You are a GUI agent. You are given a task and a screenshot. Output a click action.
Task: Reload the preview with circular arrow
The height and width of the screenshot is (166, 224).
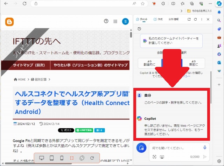pyautogui.click(x=92, y=158)
